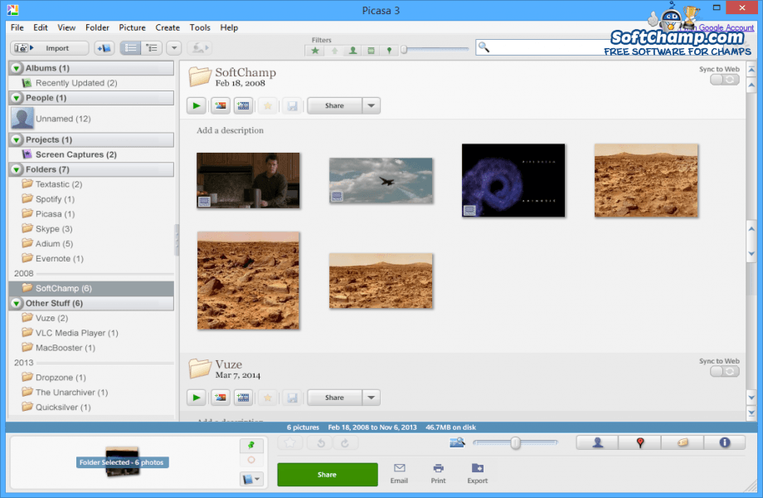
Task: Collapse the Projects section
Action: (x=17, y=139)
